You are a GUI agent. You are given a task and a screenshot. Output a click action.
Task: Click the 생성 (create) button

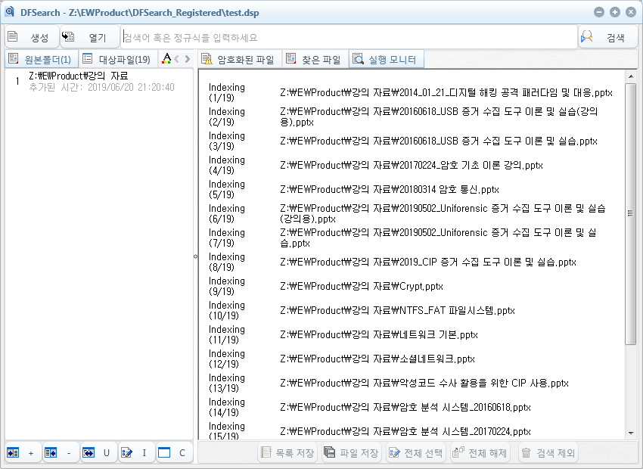click(x=32, y=37)
